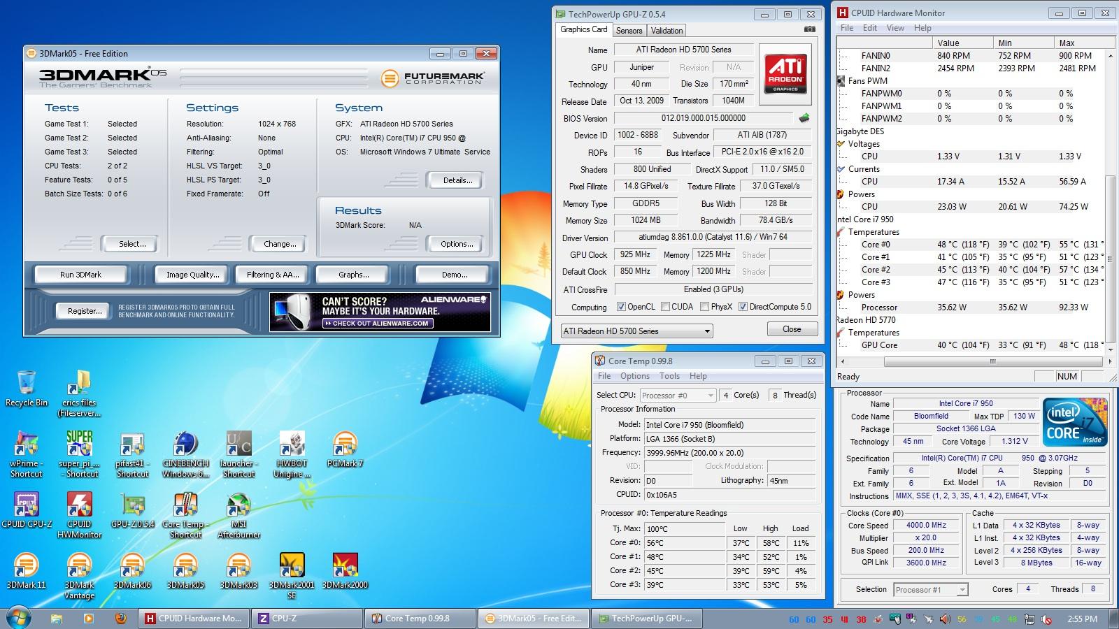The width and height of the screenshot is (1119, 629).
Task: Click GPU-Z BIOS save chip icon
Action: pyautogui.click(x=805, y=118)
